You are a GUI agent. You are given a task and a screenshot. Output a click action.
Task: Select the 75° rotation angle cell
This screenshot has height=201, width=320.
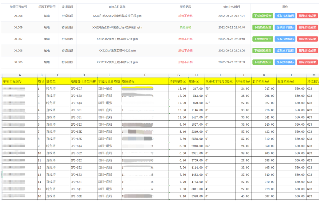click(220, 89)
